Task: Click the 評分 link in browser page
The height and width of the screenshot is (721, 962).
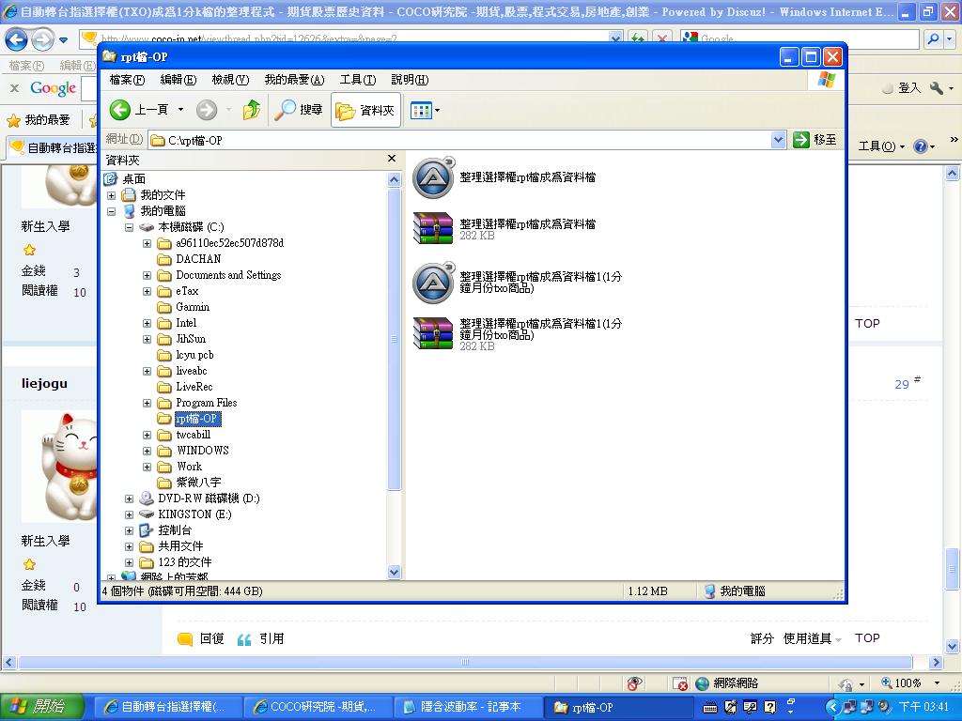Action: [761, 638]
